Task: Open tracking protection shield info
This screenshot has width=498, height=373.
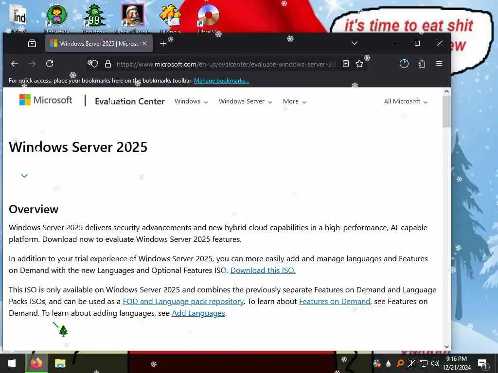Action: [x=94, y=64]
